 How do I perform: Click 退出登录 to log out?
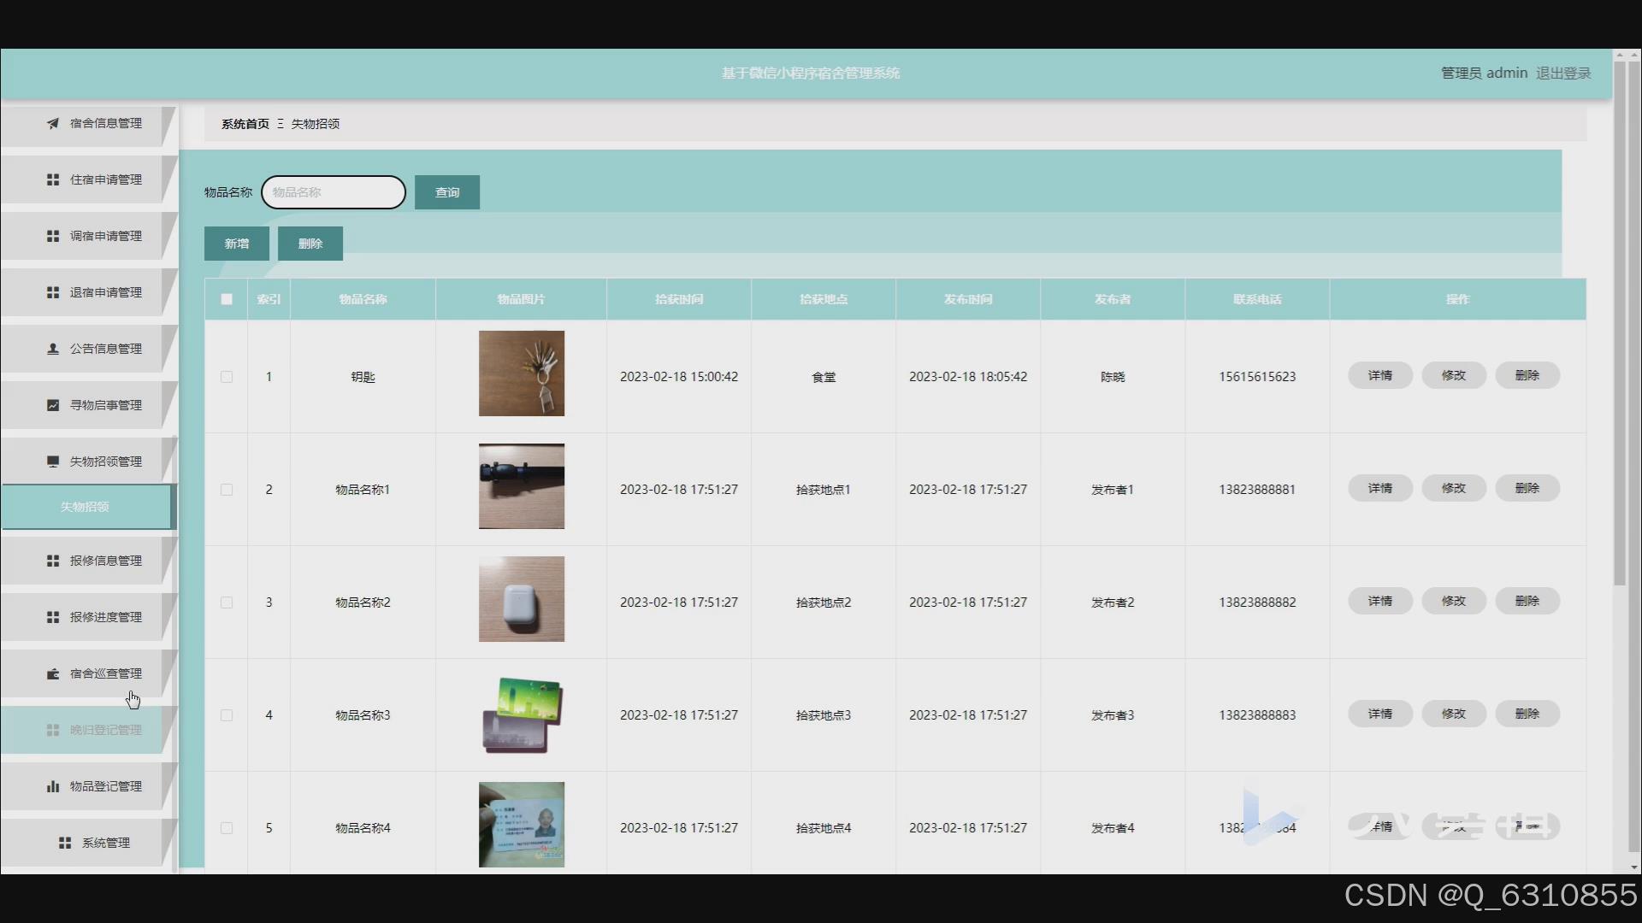1562,73
